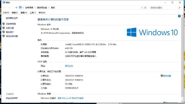The height and width of the screenshot is (104, 185).
Task: Expand chevron before 控制面板 breadcrumb
Action: click(x=23, y=8)
